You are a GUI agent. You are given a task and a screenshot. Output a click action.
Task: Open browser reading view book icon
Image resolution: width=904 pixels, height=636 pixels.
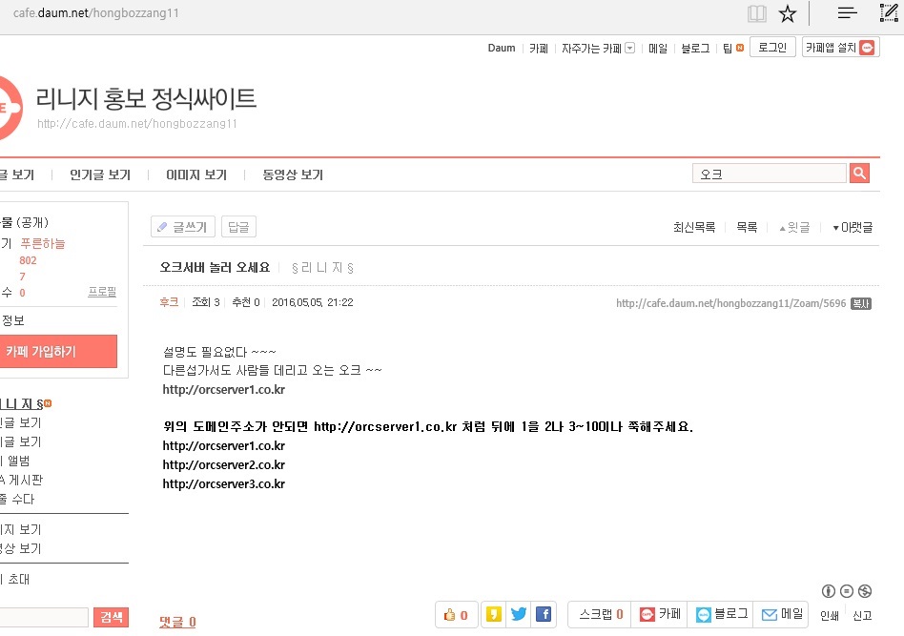(x=756, y=13)
